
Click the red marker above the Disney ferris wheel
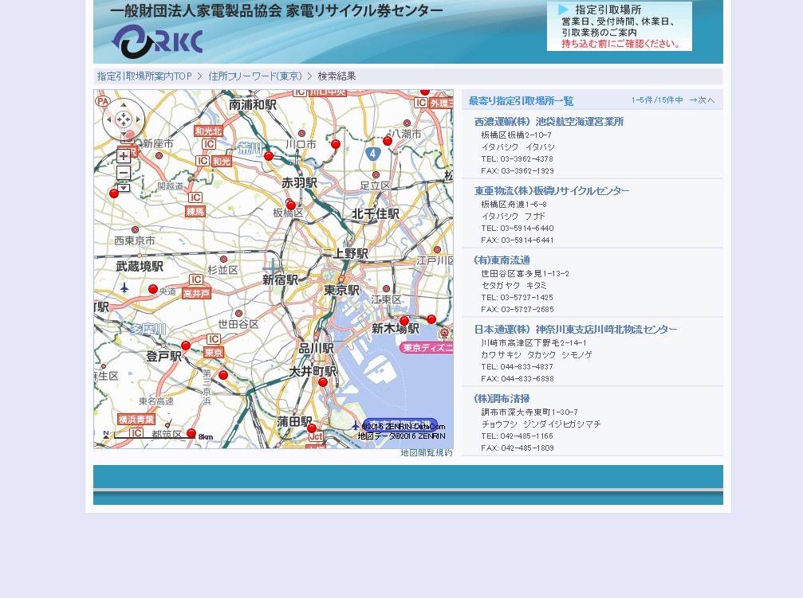[x=431, y=319]
